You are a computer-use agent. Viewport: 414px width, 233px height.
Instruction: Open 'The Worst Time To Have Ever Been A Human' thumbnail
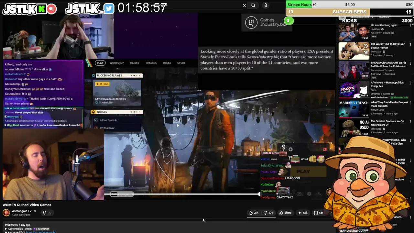354,51
